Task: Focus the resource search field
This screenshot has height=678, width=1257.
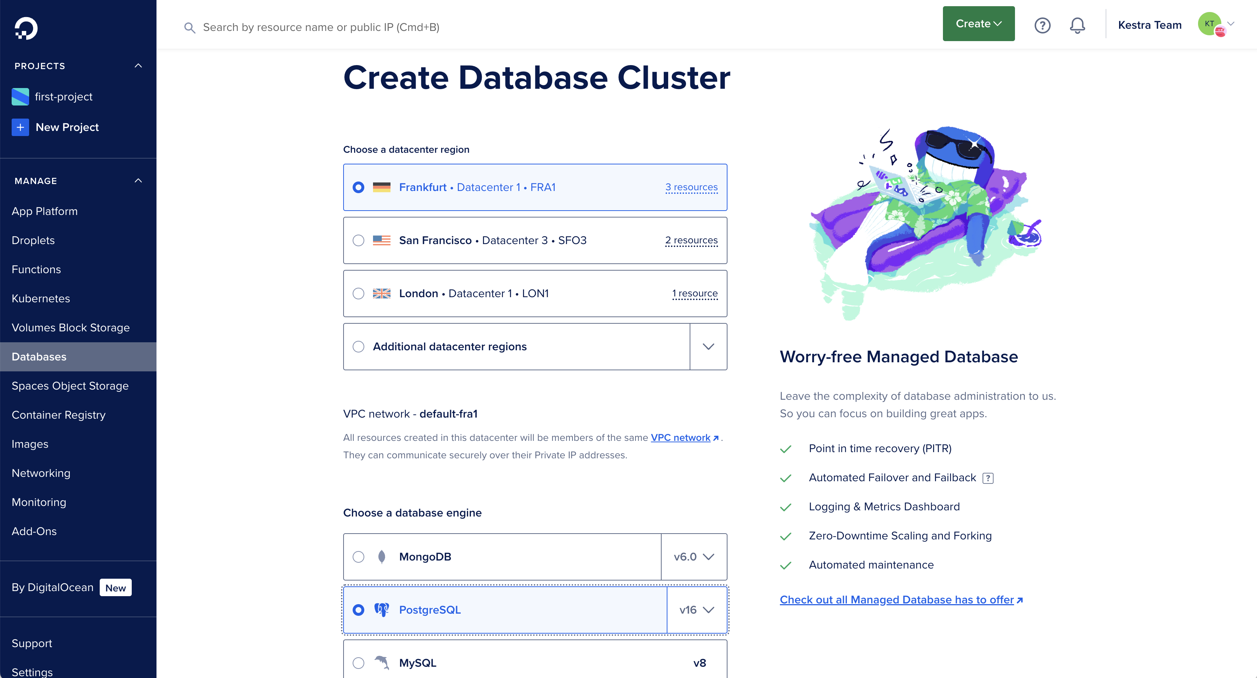Action: 321,27
